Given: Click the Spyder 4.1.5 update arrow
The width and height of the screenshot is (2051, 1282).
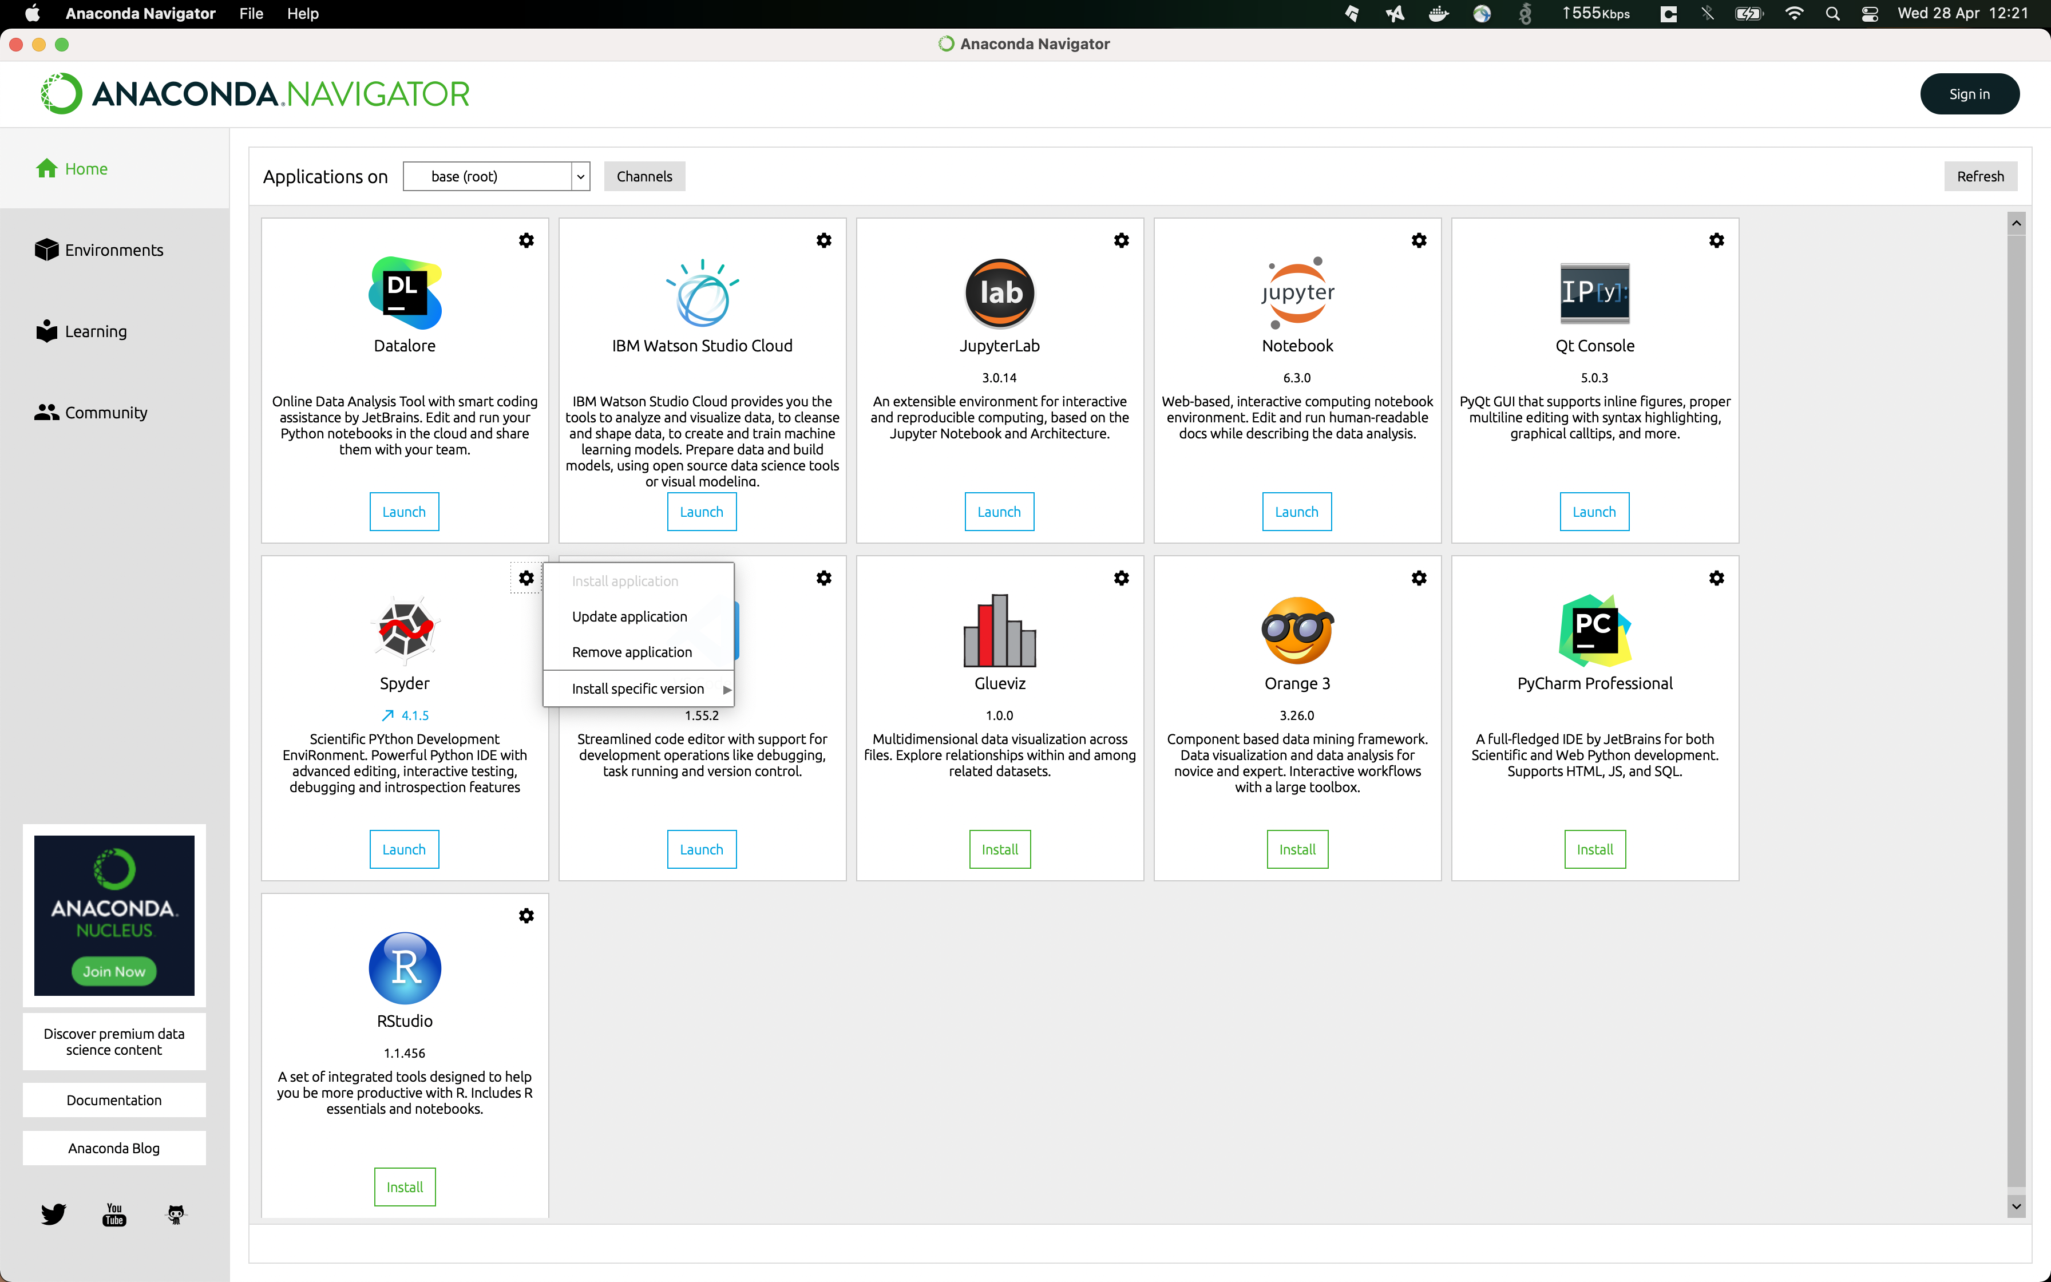Looking at the screenshot, I should pyautogui.click(x=388, y=715).
